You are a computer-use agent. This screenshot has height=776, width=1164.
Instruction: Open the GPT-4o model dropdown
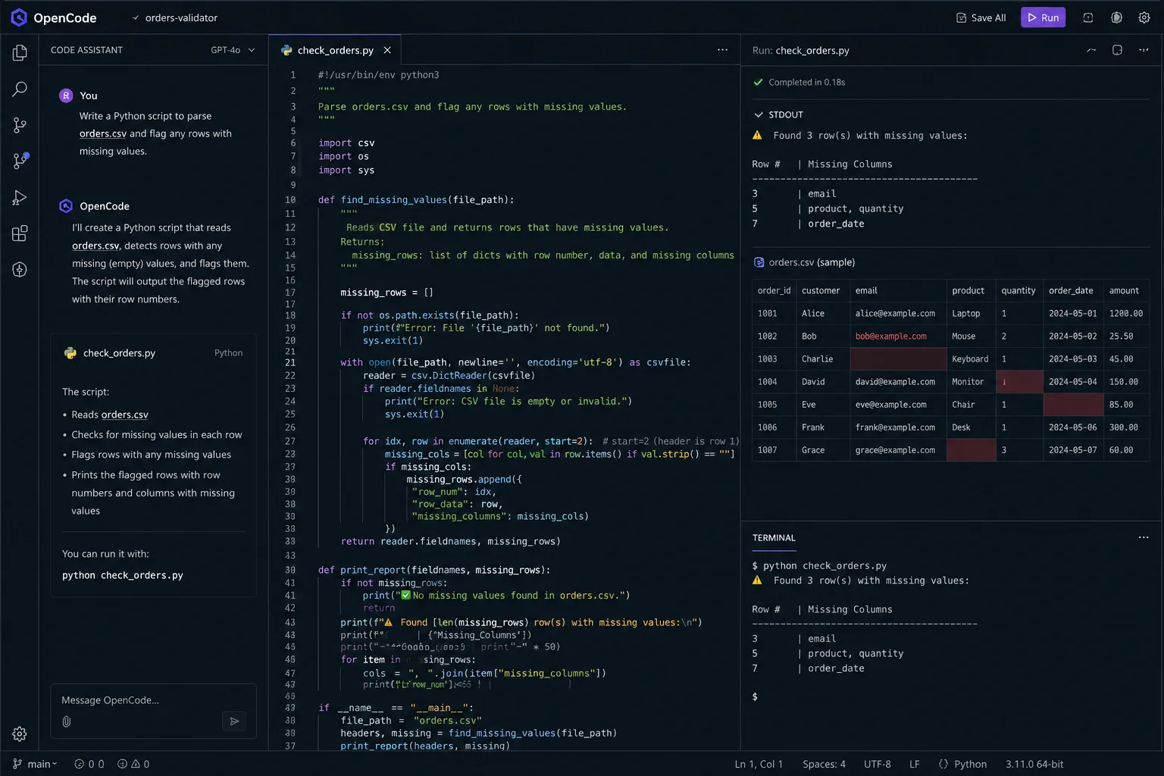(233, 50)
